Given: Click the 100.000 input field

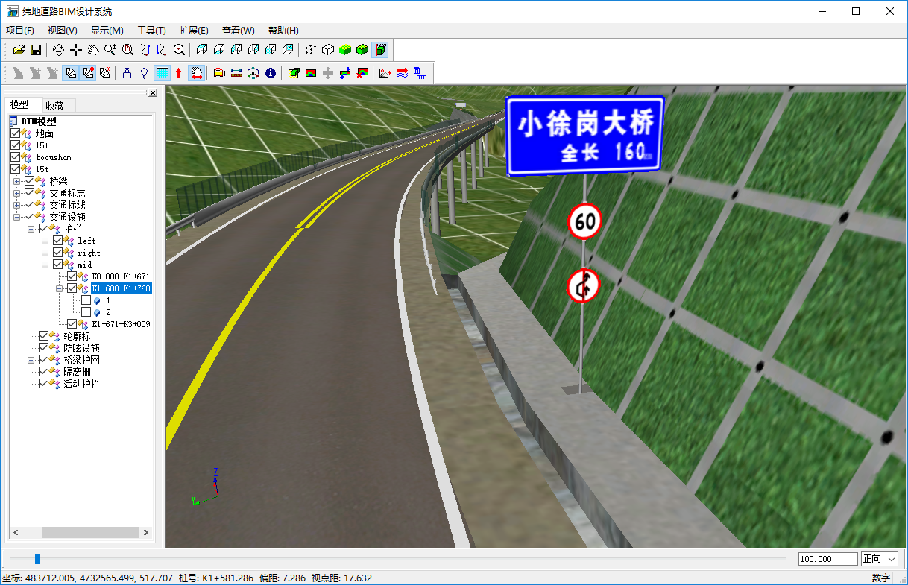Looking at the screenshot, I should click(x=827, y=559).
